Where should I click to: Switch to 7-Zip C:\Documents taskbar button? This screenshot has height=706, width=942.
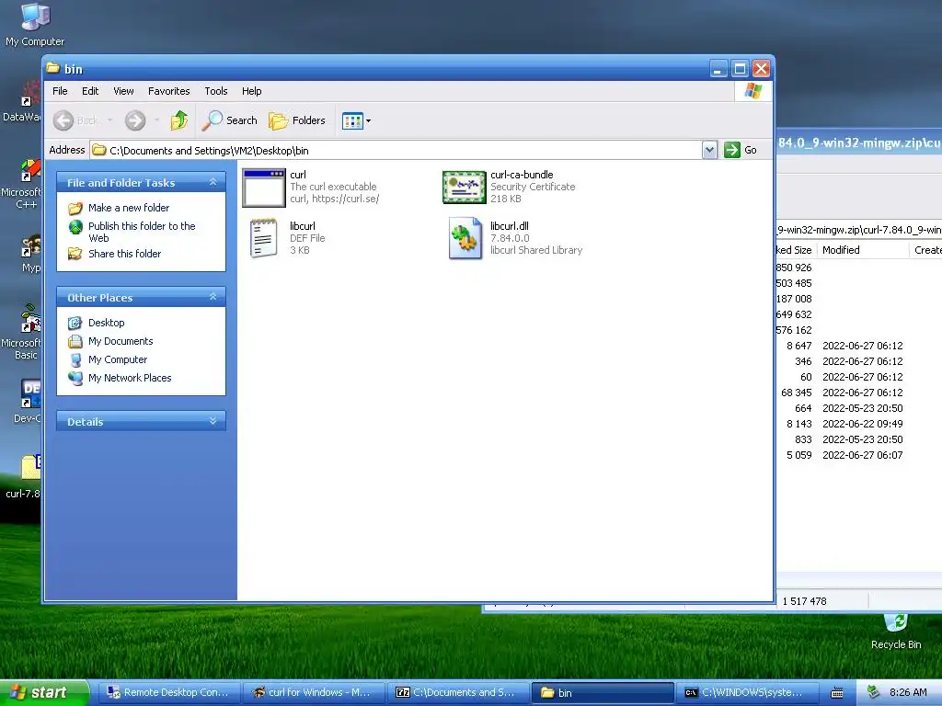[x=458, y=693]
